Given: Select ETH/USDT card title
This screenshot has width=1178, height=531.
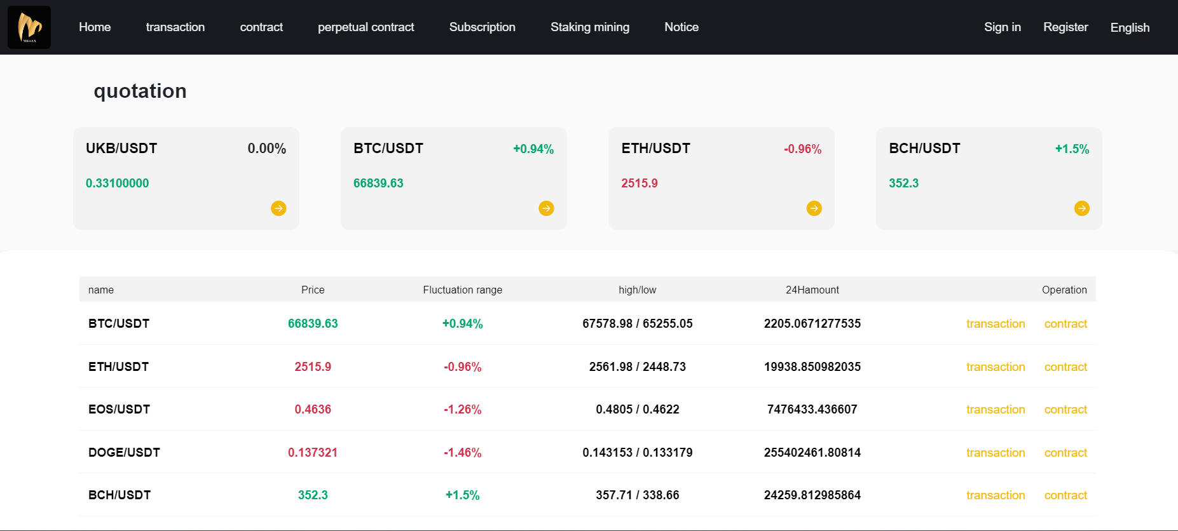Looking at the screenshot, I should (656, 148).
